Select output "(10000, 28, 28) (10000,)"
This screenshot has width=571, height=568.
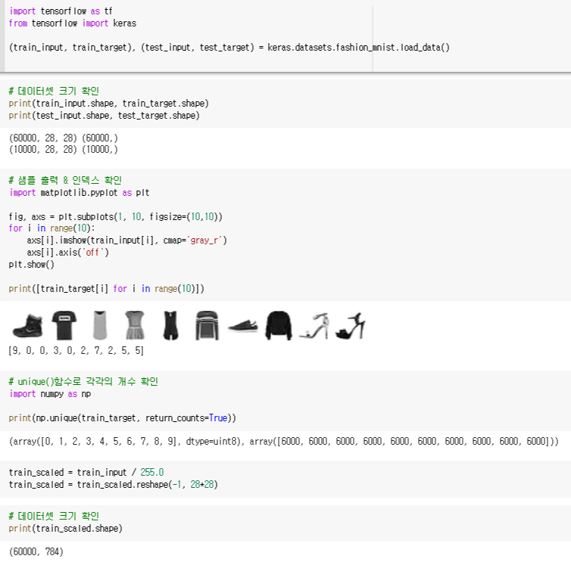tap(64, 150)
